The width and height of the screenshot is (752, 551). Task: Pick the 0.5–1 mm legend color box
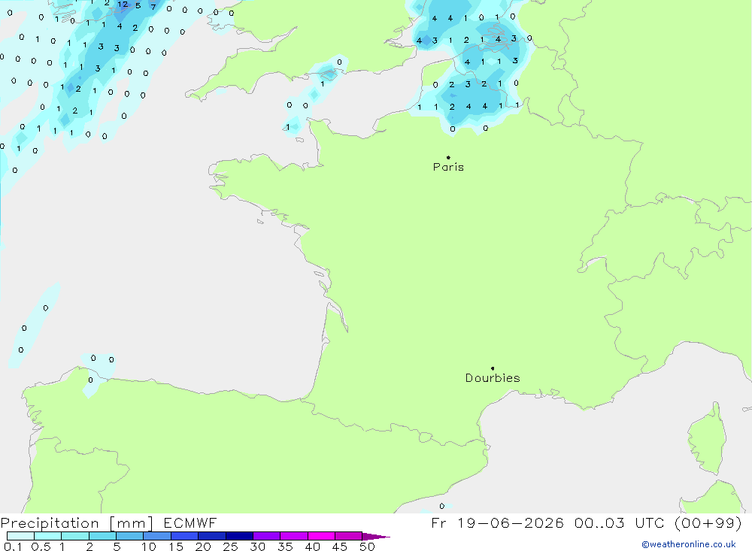click(48, 536)
